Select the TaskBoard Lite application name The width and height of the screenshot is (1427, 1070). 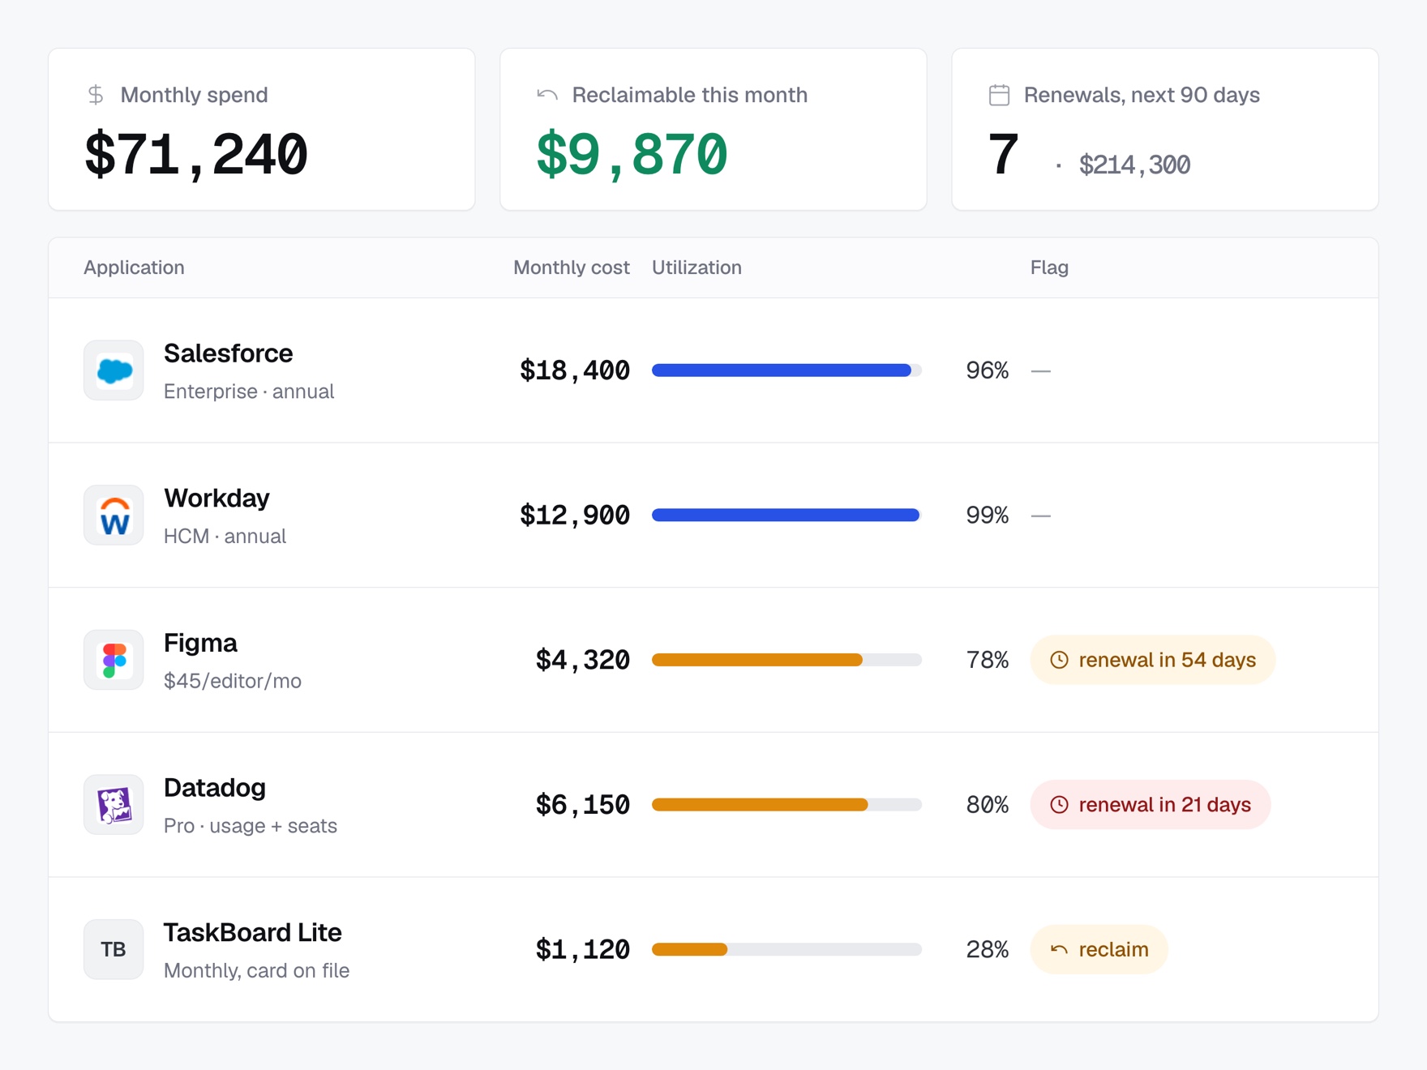coord(253,933)
